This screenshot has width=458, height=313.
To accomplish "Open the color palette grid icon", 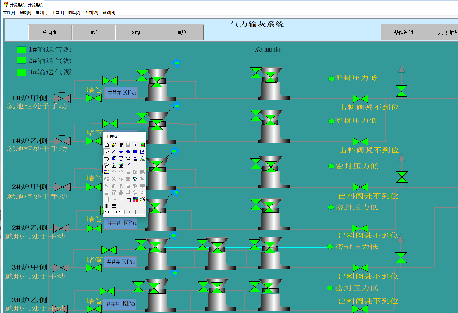I will coord(135,199).
